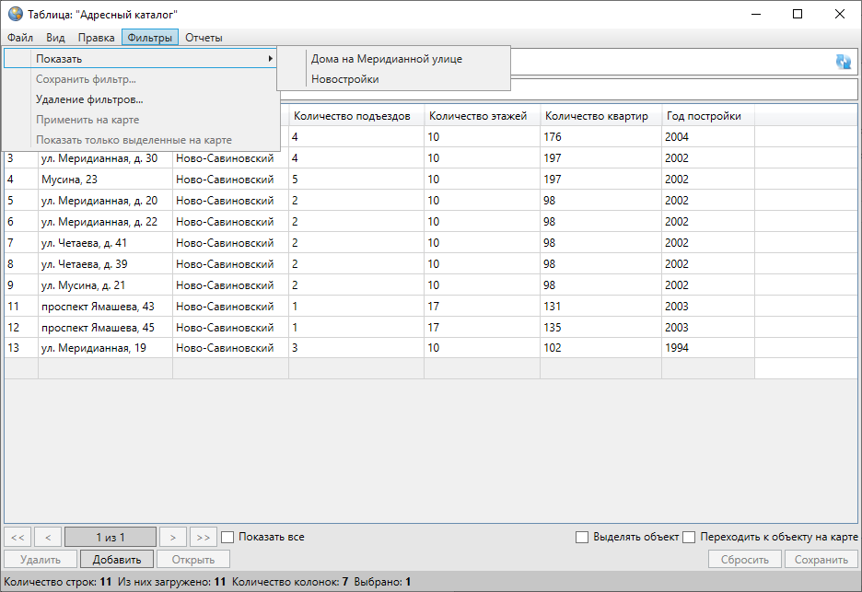Screen dimensions: 862x592
Task: Click 'Количество квартир' column header
Action: click(x=597, y=116)
